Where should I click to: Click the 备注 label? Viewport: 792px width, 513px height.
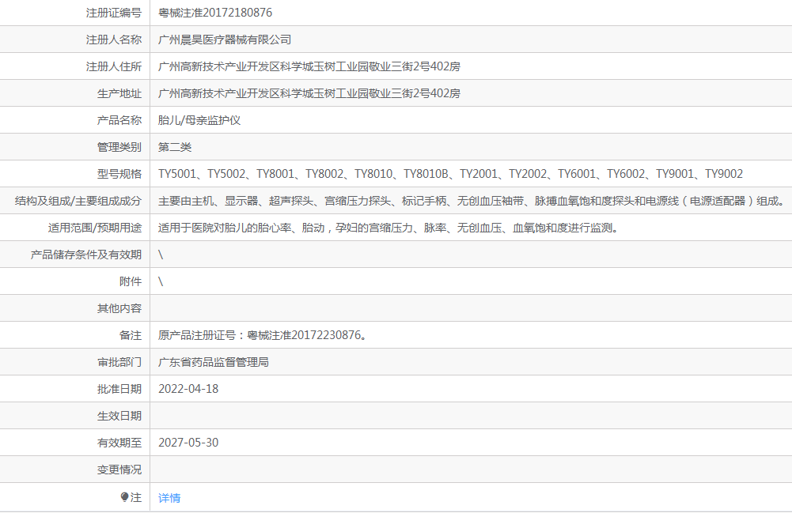(131, 335)
